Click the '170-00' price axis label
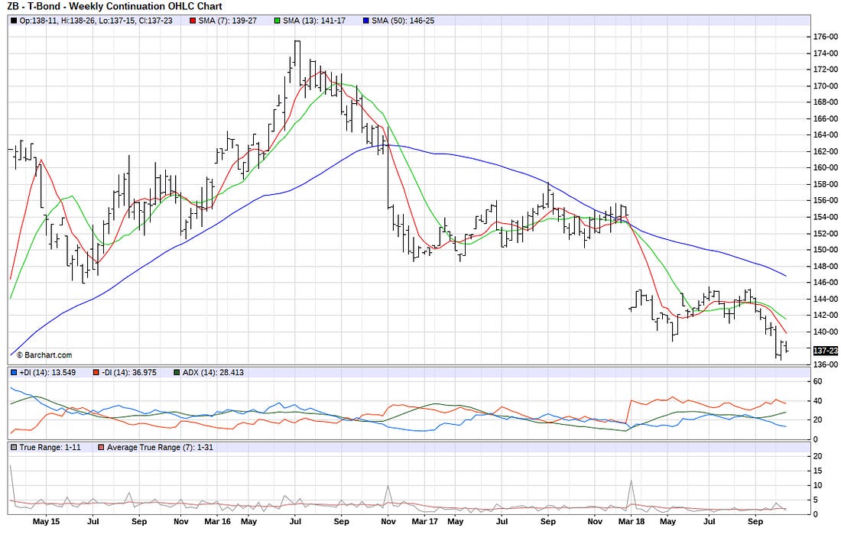841x544 pixels. pyautogui.click(x=826, y=86)
